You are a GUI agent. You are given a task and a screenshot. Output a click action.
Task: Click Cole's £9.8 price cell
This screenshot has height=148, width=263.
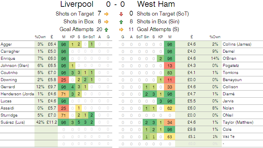click(191, 129)
